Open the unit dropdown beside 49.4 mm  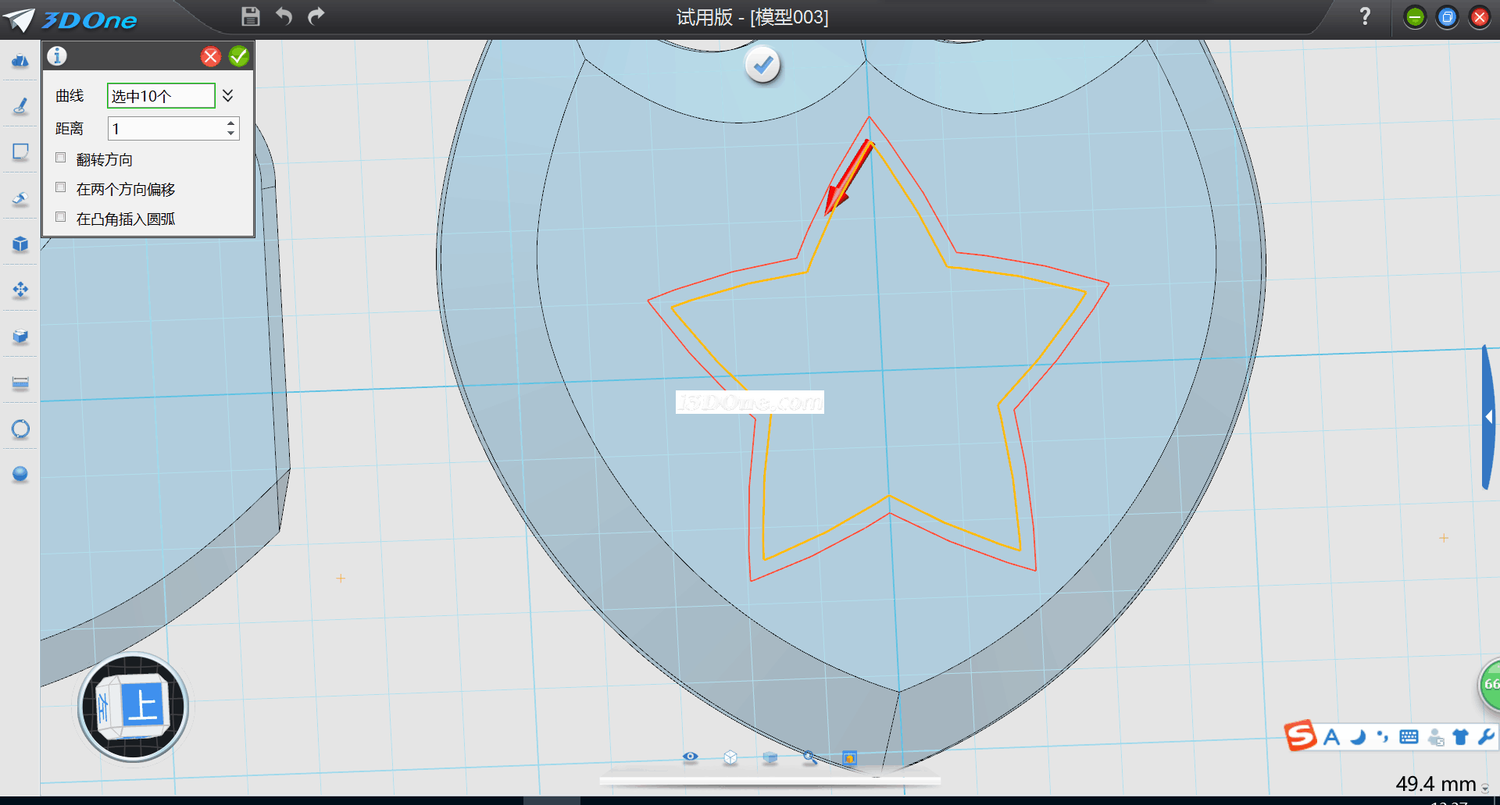[x=1484, y=788]
